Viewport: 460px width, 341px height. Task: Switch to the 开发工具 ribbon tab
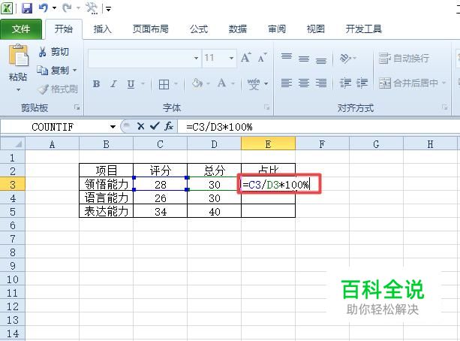363,29
